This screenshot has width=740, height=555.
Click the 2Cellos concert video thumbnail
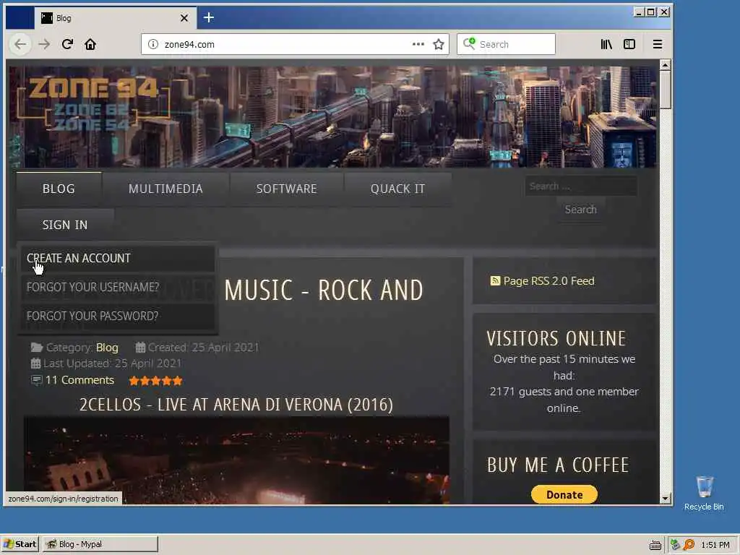click(x=236, y=460)
